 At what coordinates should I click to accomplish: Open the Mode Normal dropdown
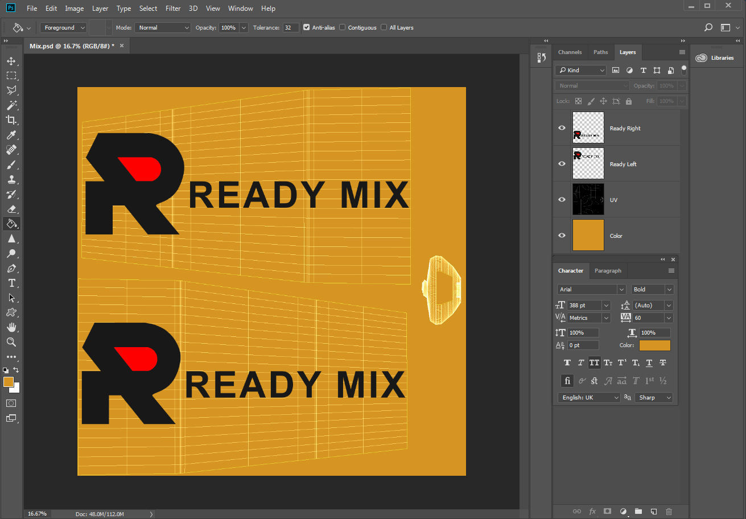click(x=163, y=27)
